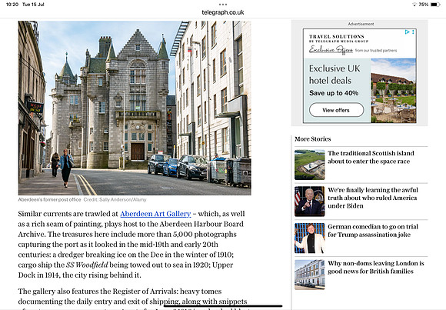
Task: Tap the battery icon in the status bar
Action: (435, 5)
